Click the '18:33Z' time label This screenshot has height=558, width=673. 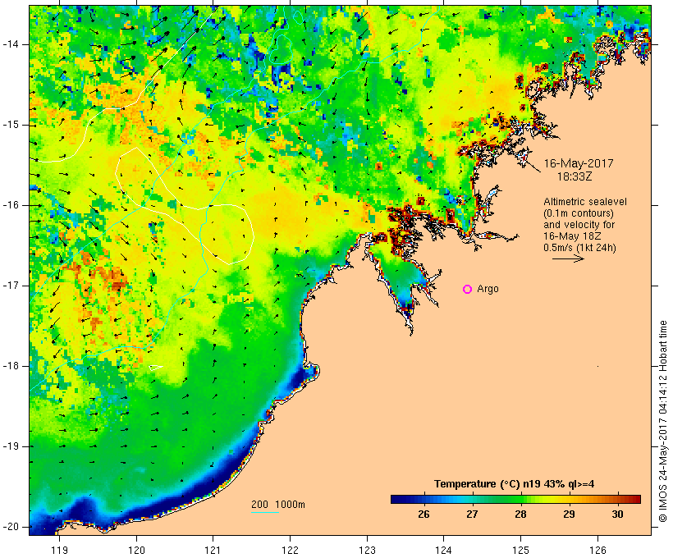click(575, 176)
